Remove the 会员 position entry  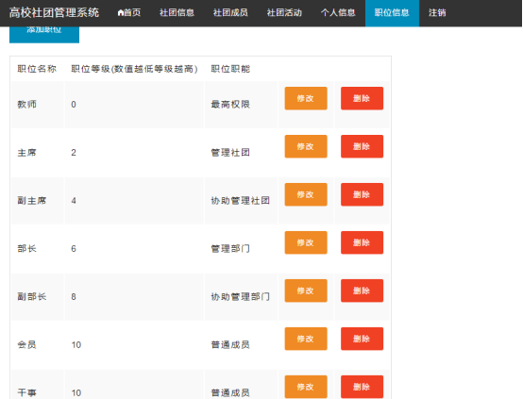[x=362, y=339]
